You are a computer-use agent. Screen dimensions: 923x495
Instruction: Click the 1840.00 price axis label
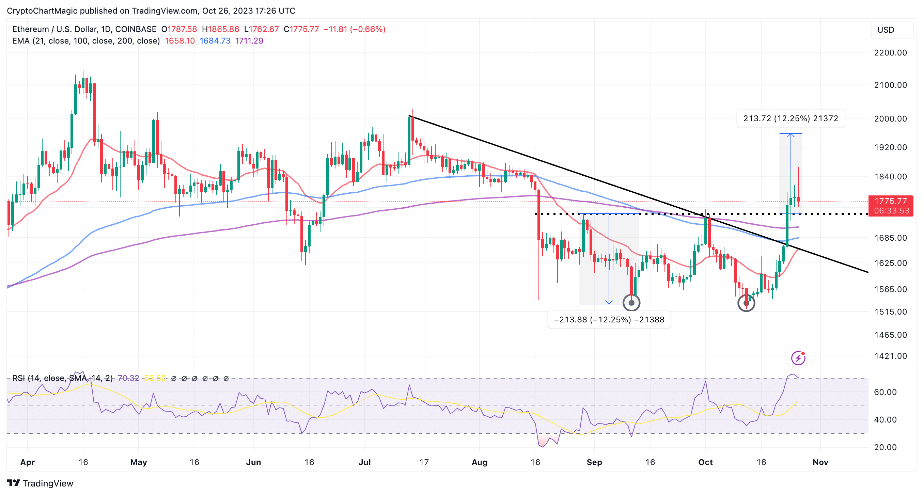coord(890,177)
